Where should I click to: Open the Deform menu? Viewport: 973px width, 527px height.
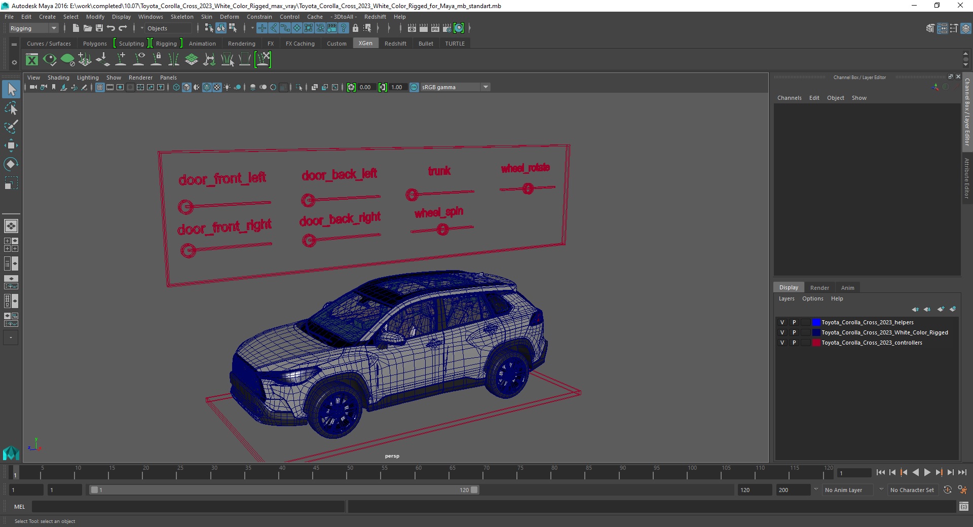pos(229,17)
